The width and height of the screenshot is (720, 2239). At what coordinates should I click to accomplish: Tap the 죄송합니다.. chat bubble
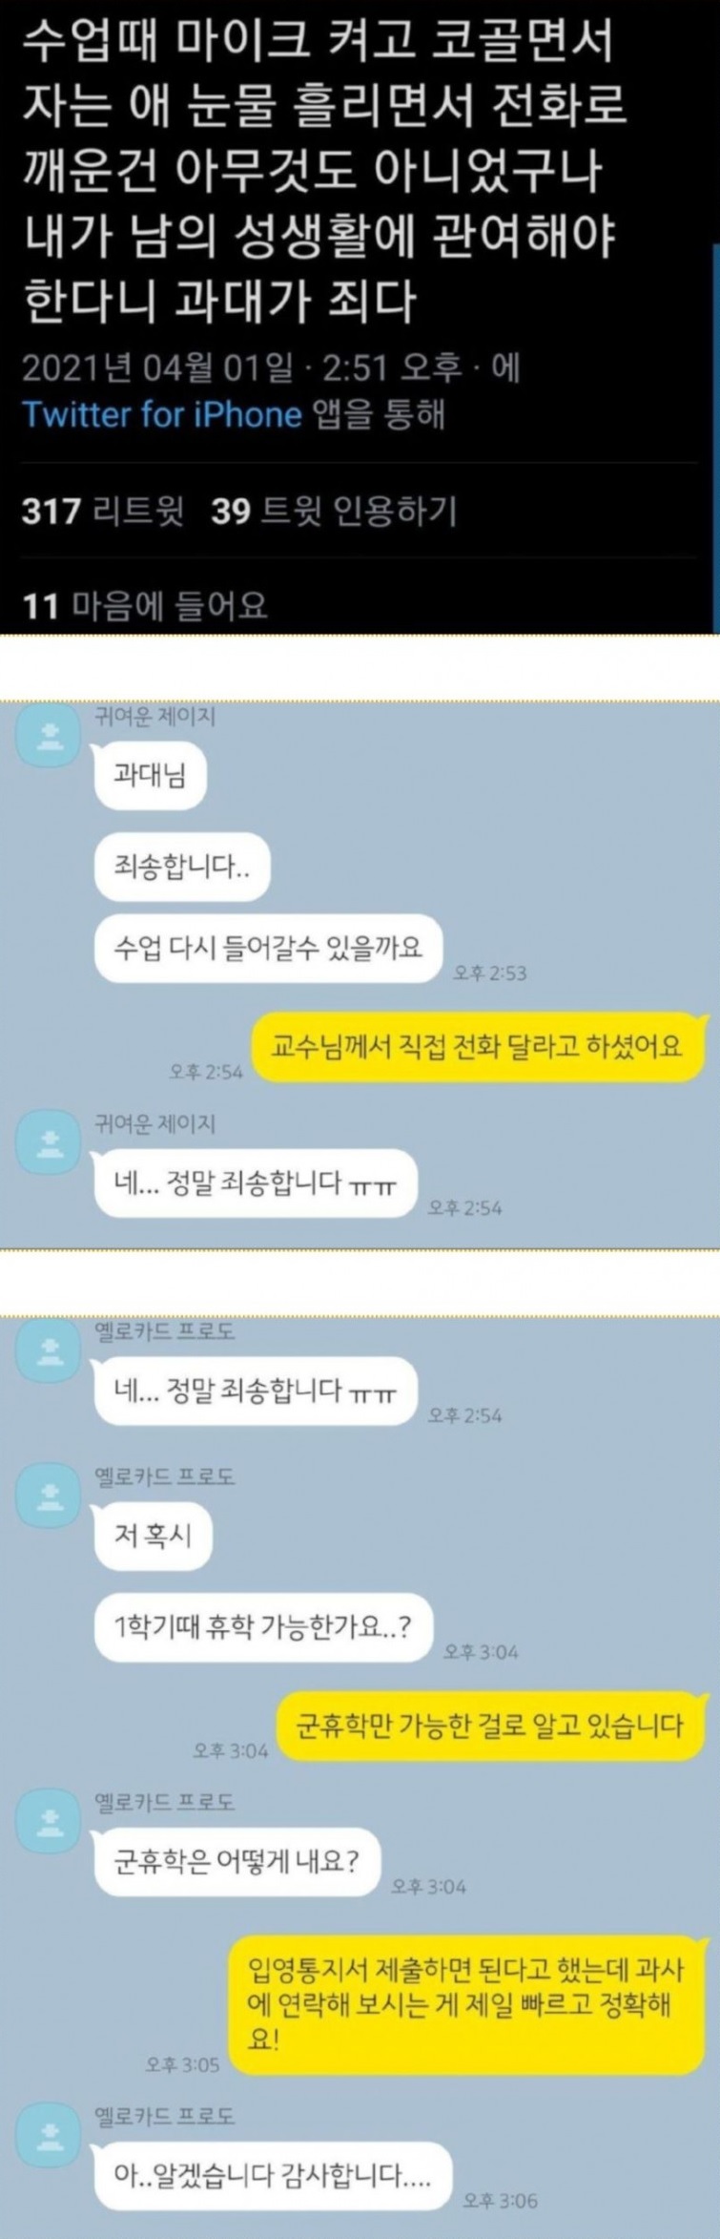coord(182,867)
